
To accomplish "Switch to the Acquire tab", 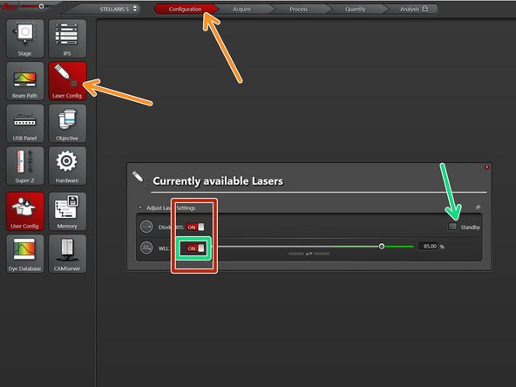I will pyautogui.click(x=242, y=9).
